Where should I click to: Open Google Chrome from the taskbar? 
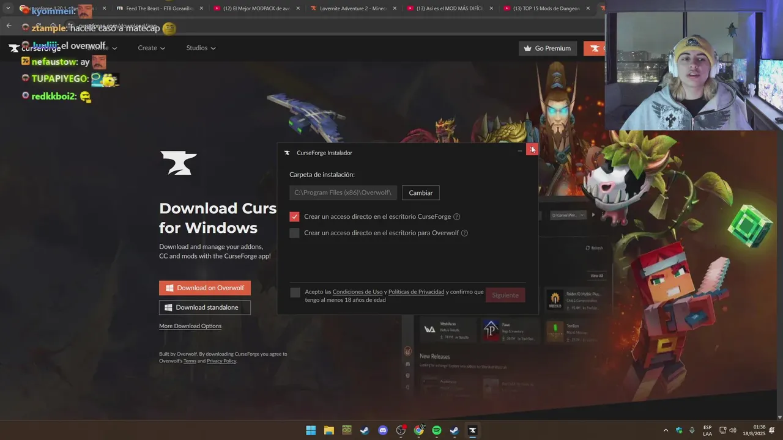pyautogui.click(x=419, y=430)
